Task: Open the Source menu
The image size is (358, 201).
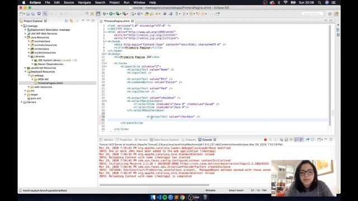Action: tap(69, 2)
